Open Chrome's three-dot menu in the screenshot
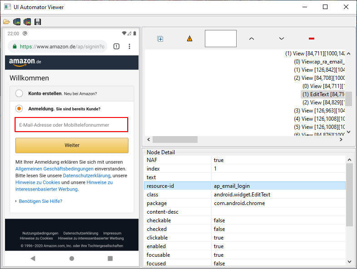This screenshot has height=269, width=357. click(x=129, y=46)
